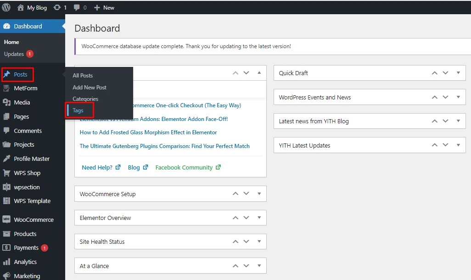471x280 pixels.
Task: Click the updates refresh icon in the toolbar
Action: 57,8
